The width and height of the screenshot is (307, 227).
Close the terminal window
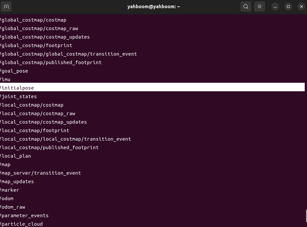click(301, 7)
